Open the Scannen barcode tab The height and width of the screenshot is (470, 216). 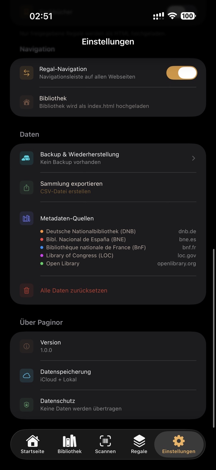pyautogui.click(x=105, y=444)
